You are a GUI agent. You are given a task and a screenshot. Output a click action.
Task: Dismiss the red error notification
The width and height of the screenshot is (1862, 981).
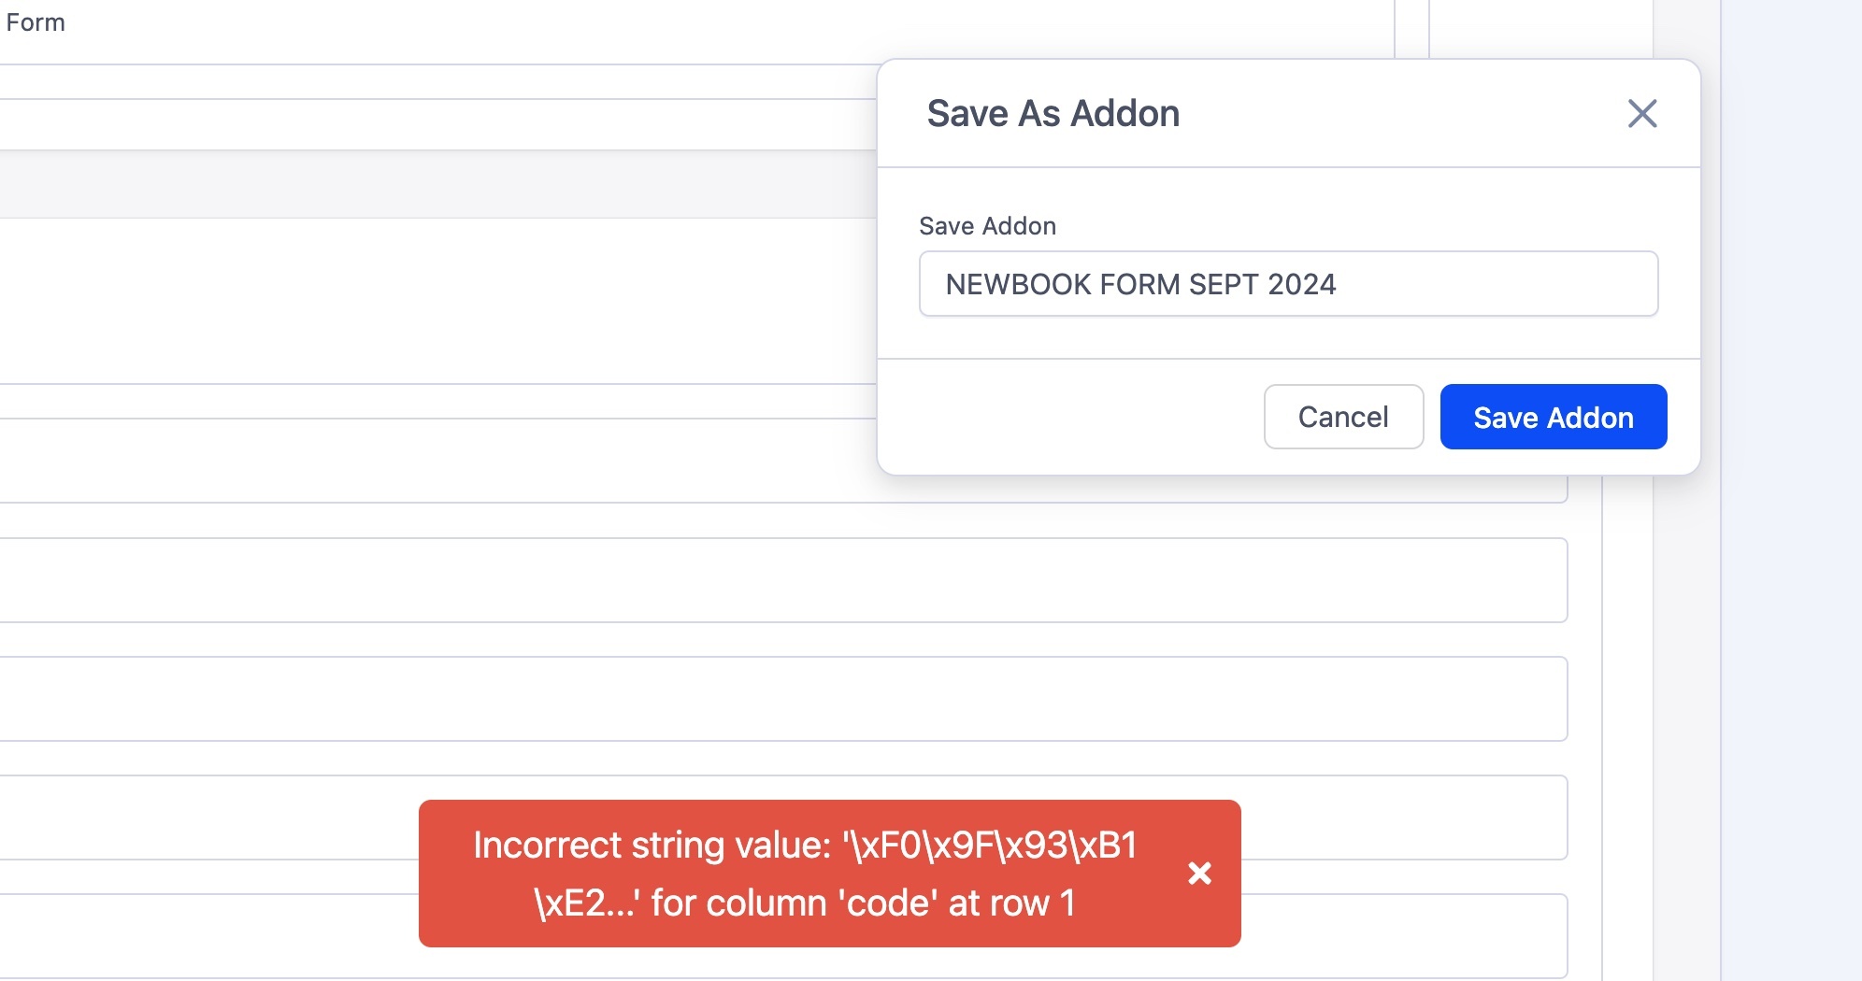click(x=1199, y=874)
